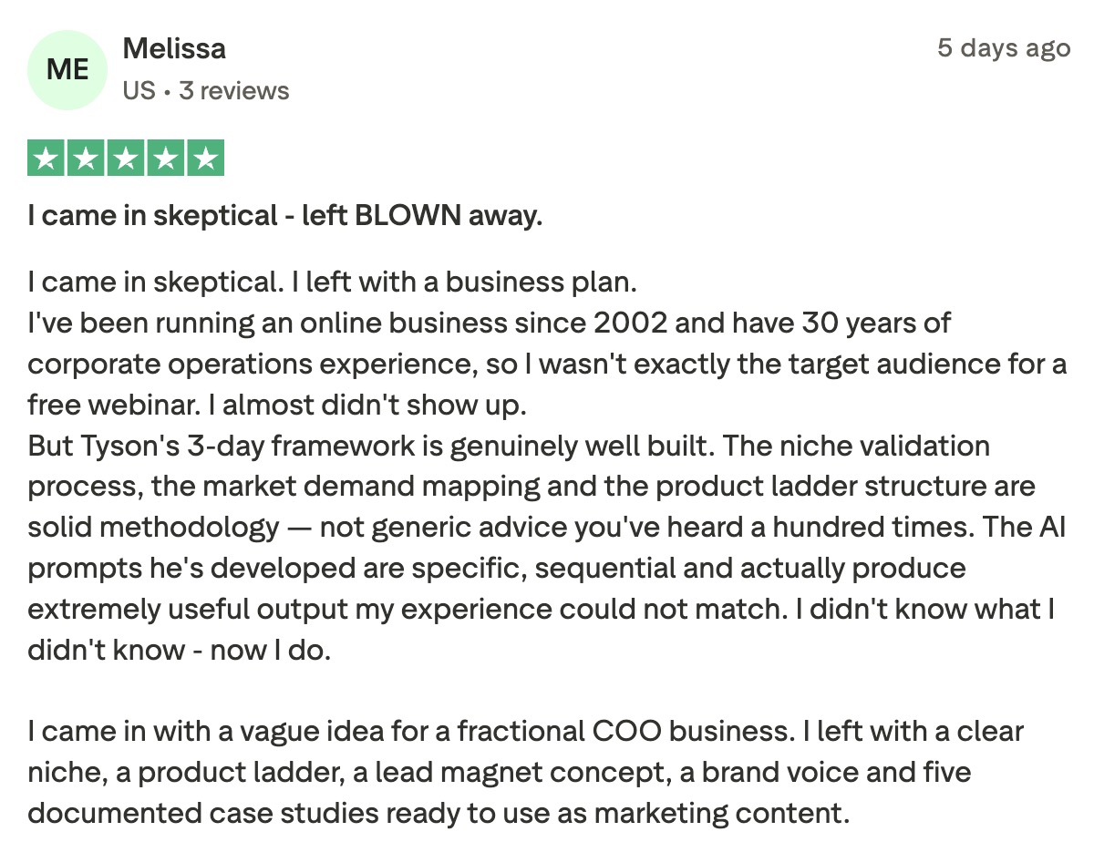Click the phrase 'solid methodology' in the review body
Viewport: 1094px width, 842px height.
pos(153,528)
